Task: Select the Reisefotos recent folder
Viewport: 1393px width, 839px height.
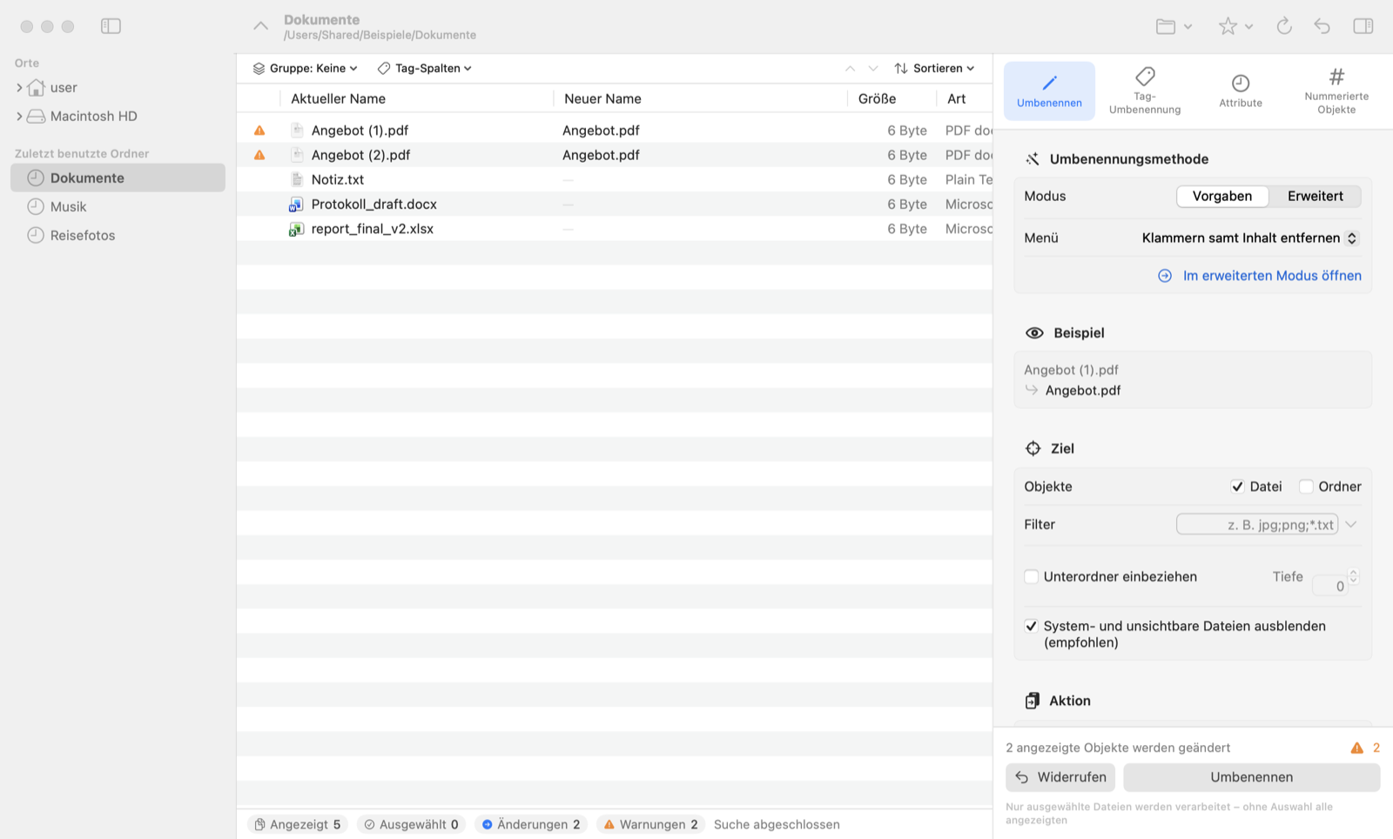Action: point(118,235)
